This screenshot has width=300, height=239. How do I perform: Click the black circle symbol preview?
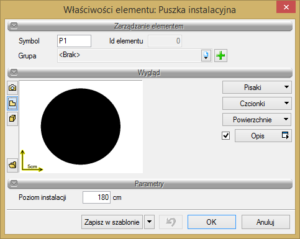coord(81,127)
